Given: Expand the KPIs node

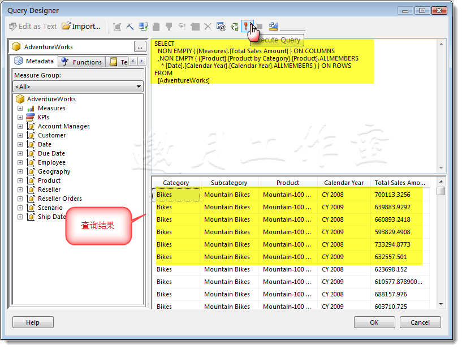Looking at the screenshot, I should 20,117.
